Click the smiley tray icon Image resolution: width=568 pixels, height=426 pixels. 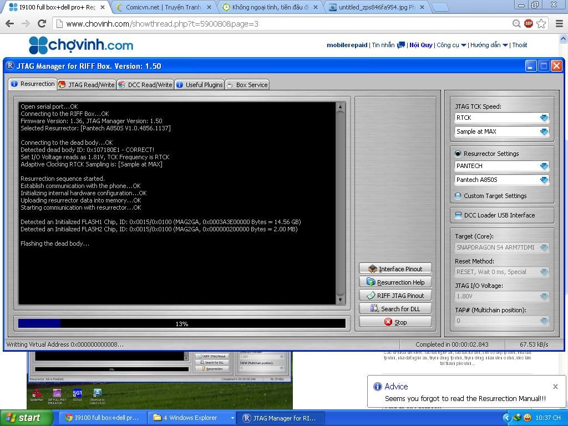point(528,418)
